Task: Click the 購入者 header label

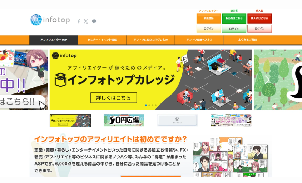Action: [x=259, y=11]
